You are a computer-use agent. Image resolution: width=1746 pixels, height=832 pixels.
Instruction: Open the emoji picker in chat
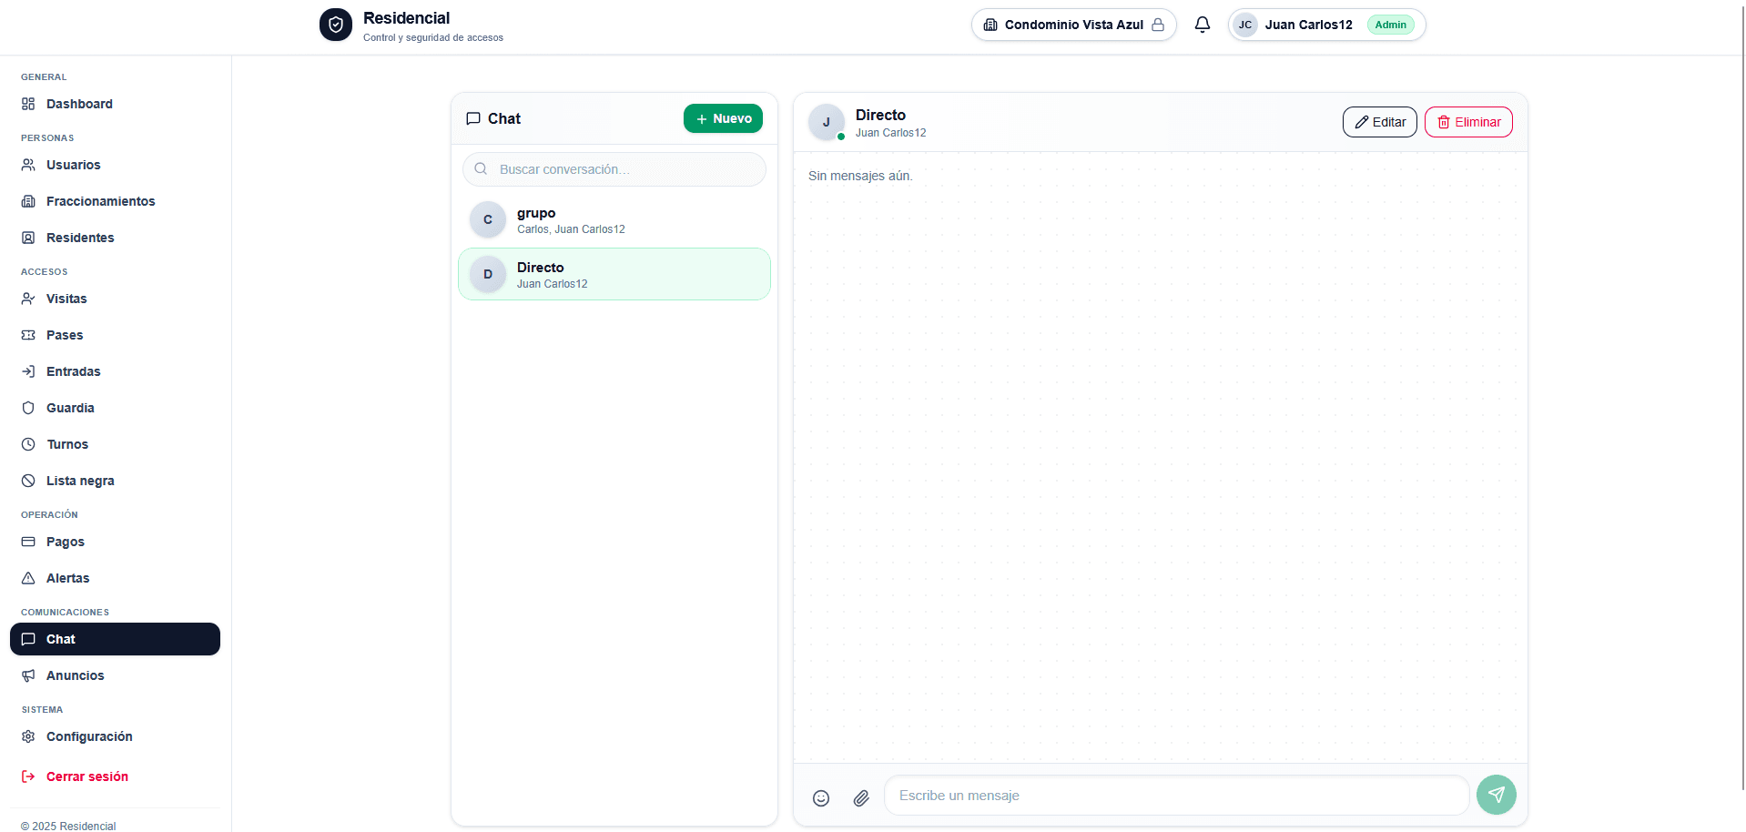(x=820, y=797)
